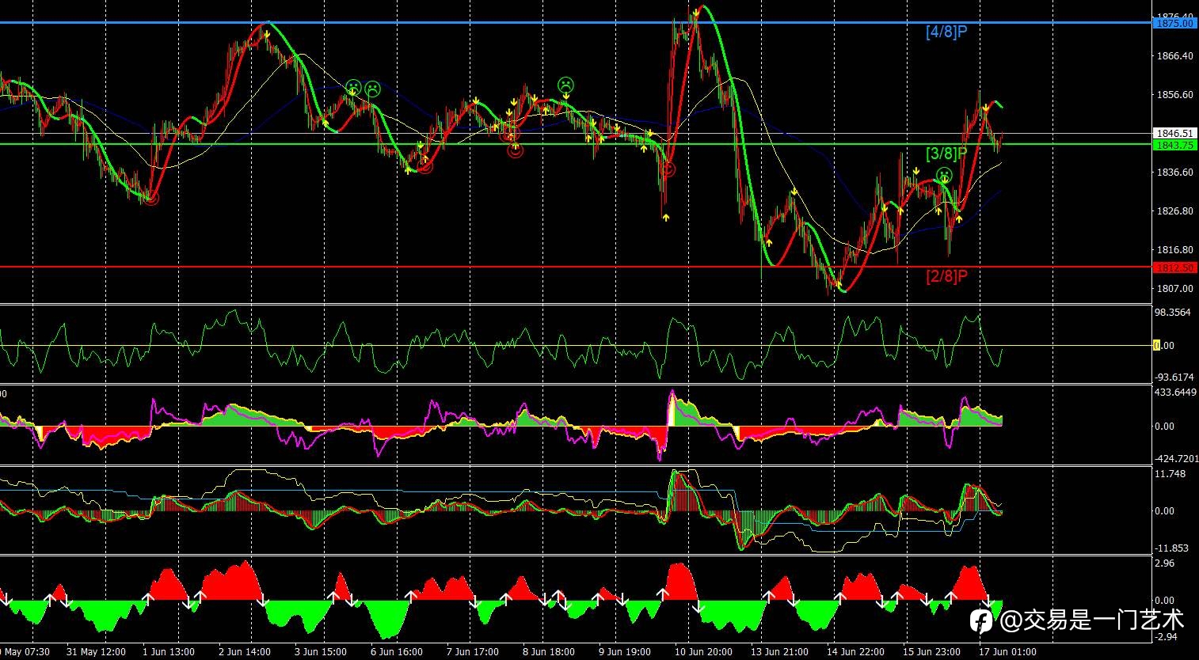This screenshot has height=660, width=1199.
Task: Select the red [2/8]P level label
Action: 946,275
